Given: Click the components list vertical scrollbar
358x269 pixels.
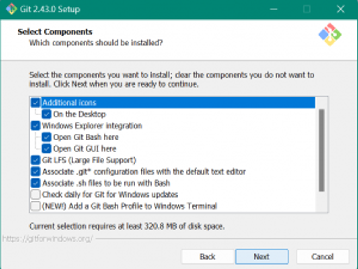Looking at the screenshot, I should click(321, 150).
